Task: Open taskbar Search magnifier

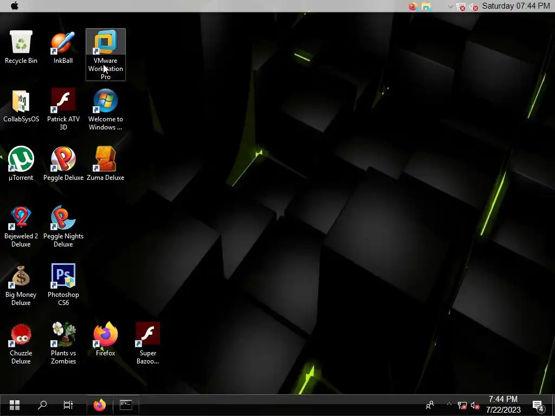Action: click(42, 405)
